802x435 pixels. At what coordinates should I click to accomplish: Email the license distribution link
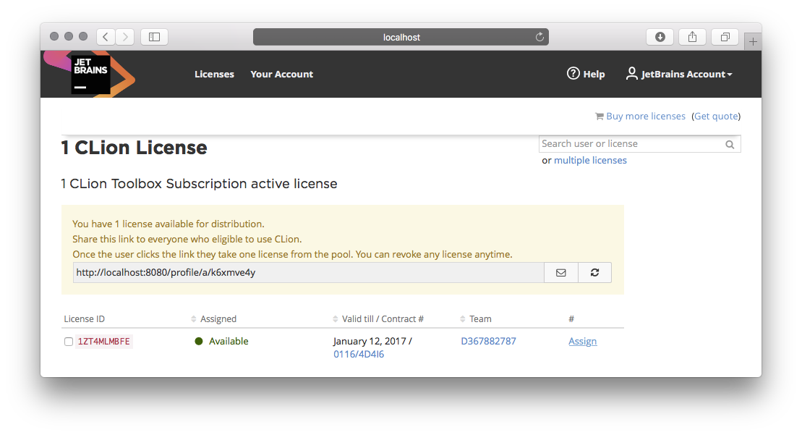(560, 273)
